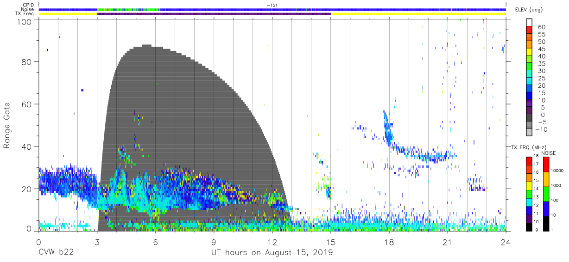The height and width of the screenshot is (262, 569).
Task: Select the orange swatch in NOISE legend
Action: tap(547, 179)
